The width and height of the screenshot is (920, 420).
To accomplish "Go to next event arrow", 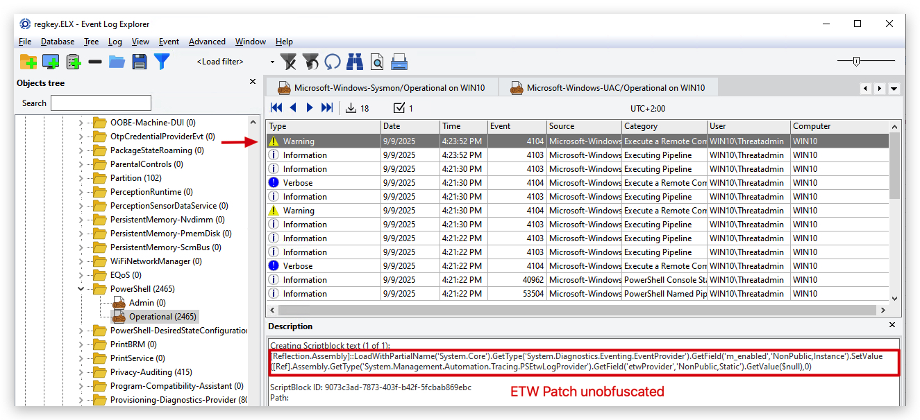I will [x=310, y=107].
